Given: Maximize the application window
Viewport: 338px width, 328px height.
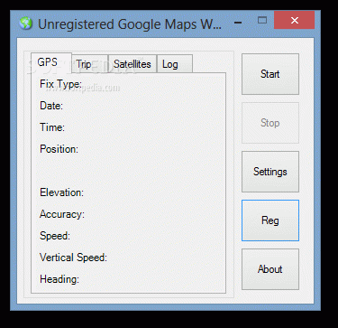Looking at the screenshot, I should [262, 20].
